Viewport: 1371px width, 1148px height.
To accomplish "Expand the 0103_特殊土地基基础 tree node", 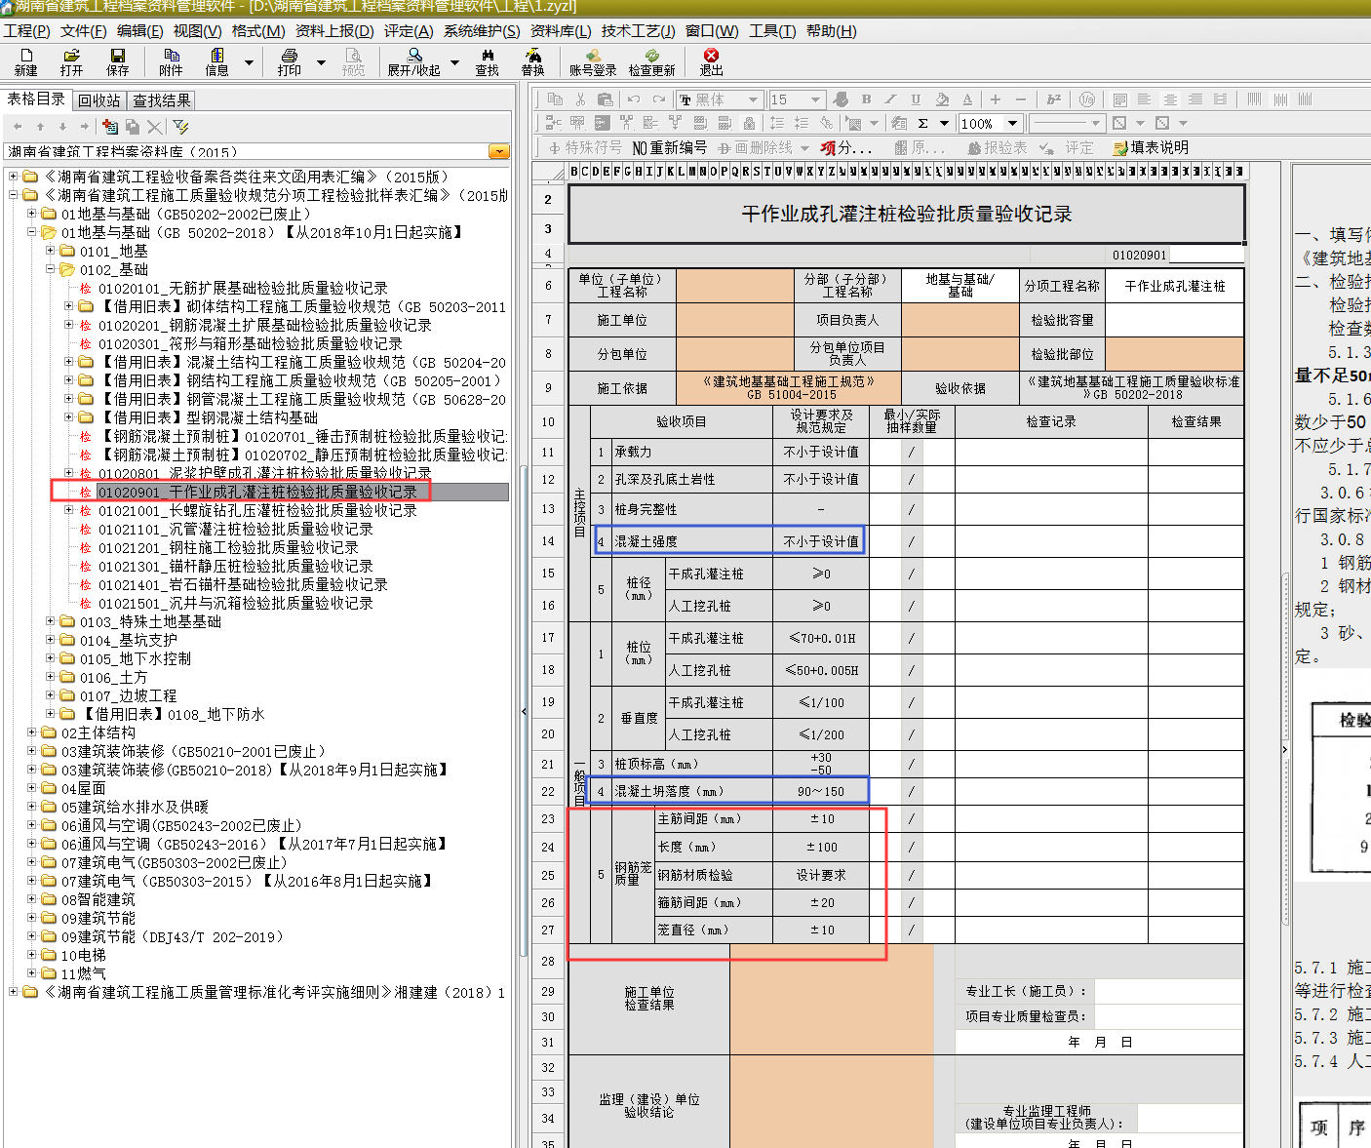I will pos(51,621).
